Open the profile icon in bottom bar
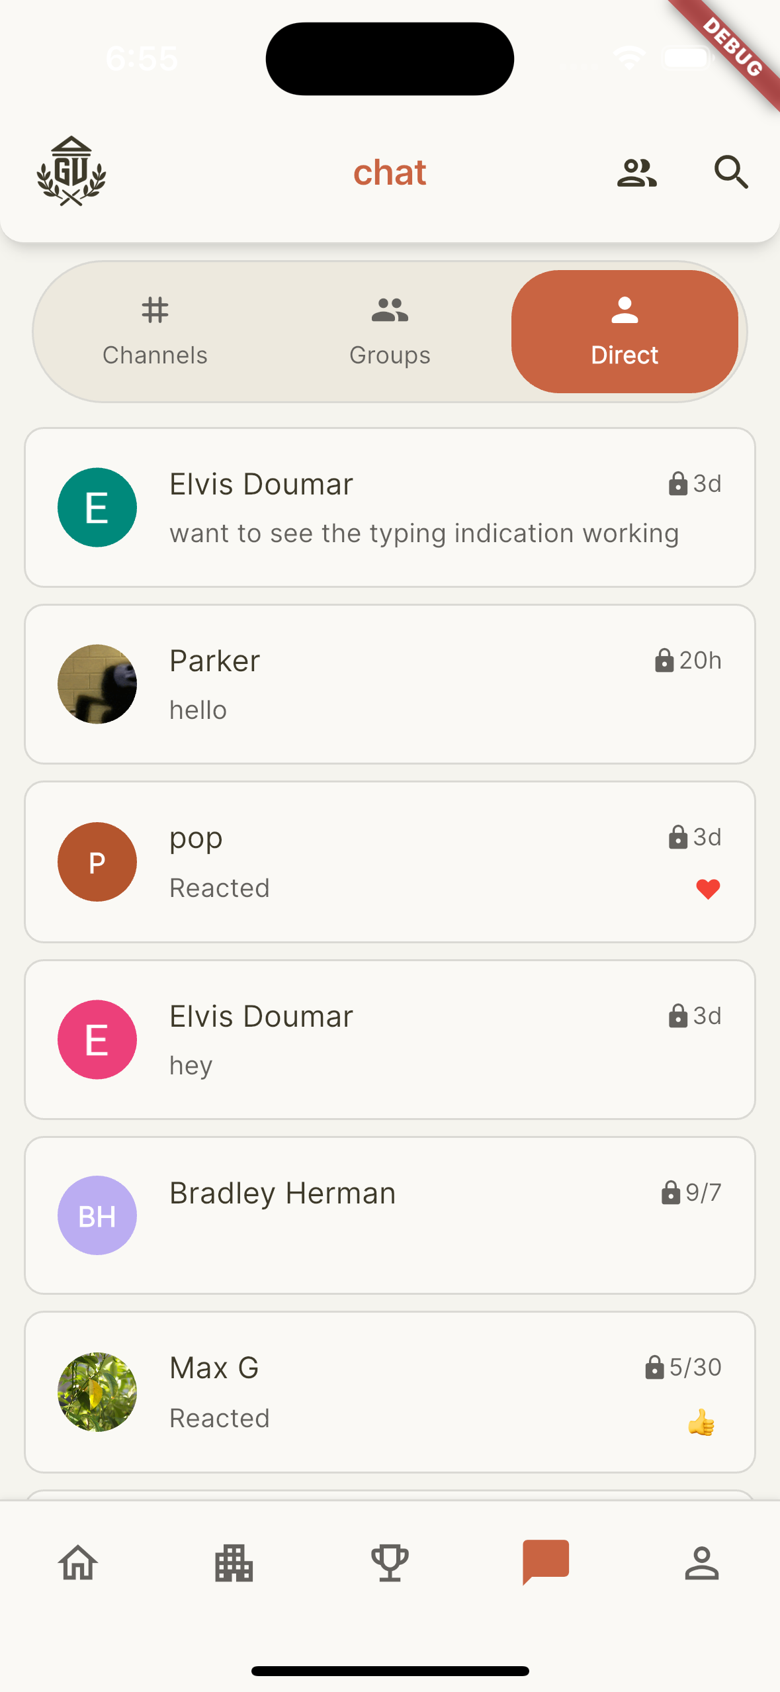 pos(701,1563)
